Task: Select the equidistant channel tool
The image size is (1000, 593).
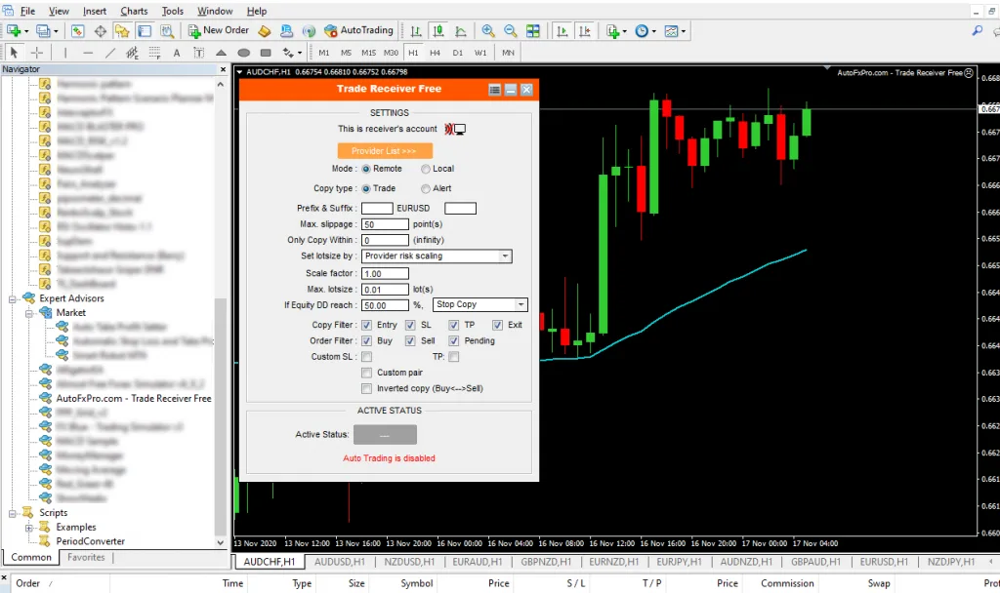Action: [x=132, y=53]
